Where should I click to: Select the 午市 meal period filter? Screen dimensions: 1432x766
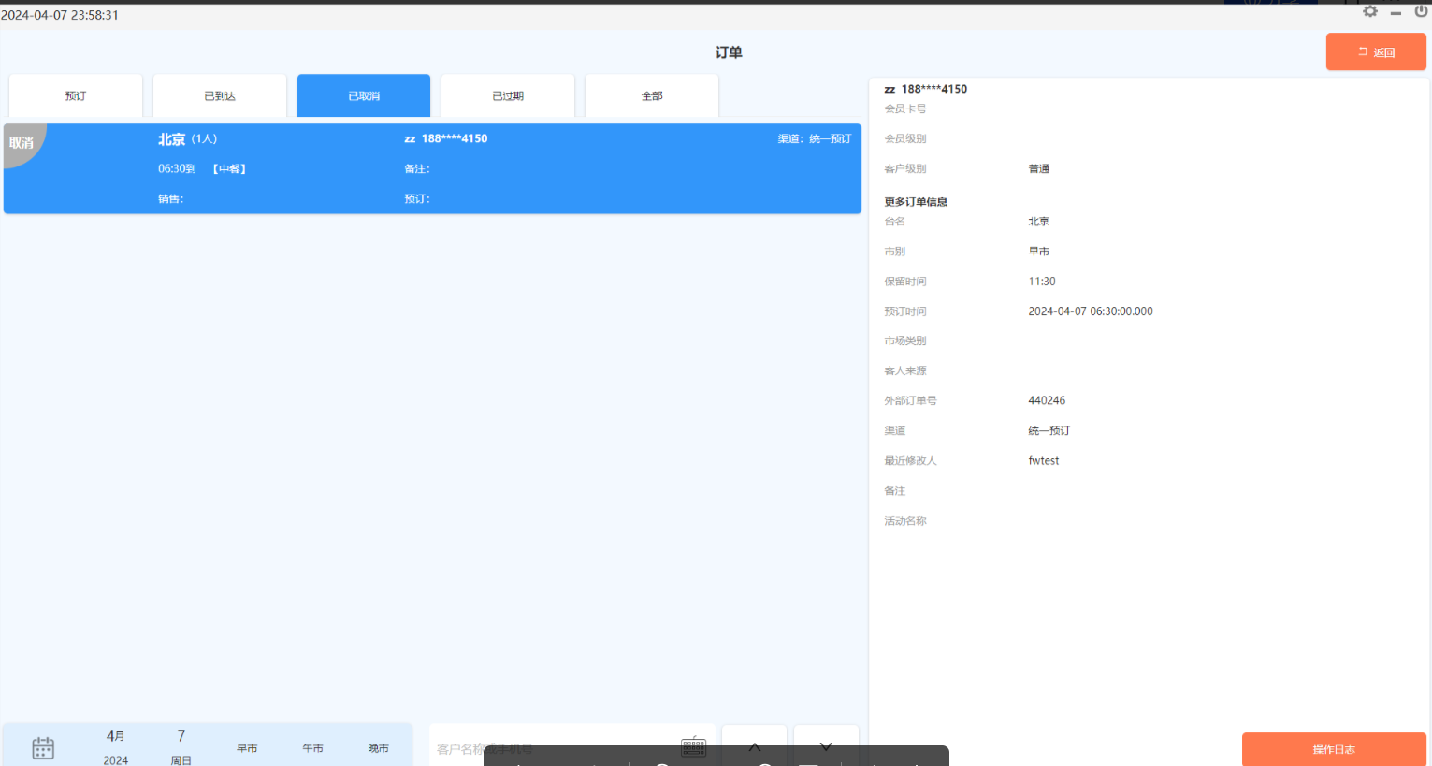tap(312, 748)
